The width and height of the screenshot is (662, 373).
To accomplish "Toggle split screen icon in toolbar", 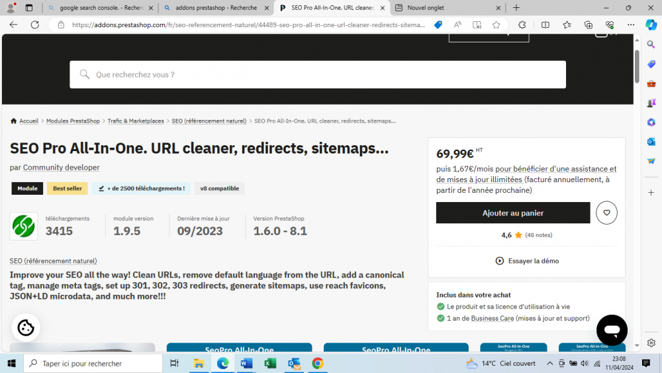I will [545, 25].
